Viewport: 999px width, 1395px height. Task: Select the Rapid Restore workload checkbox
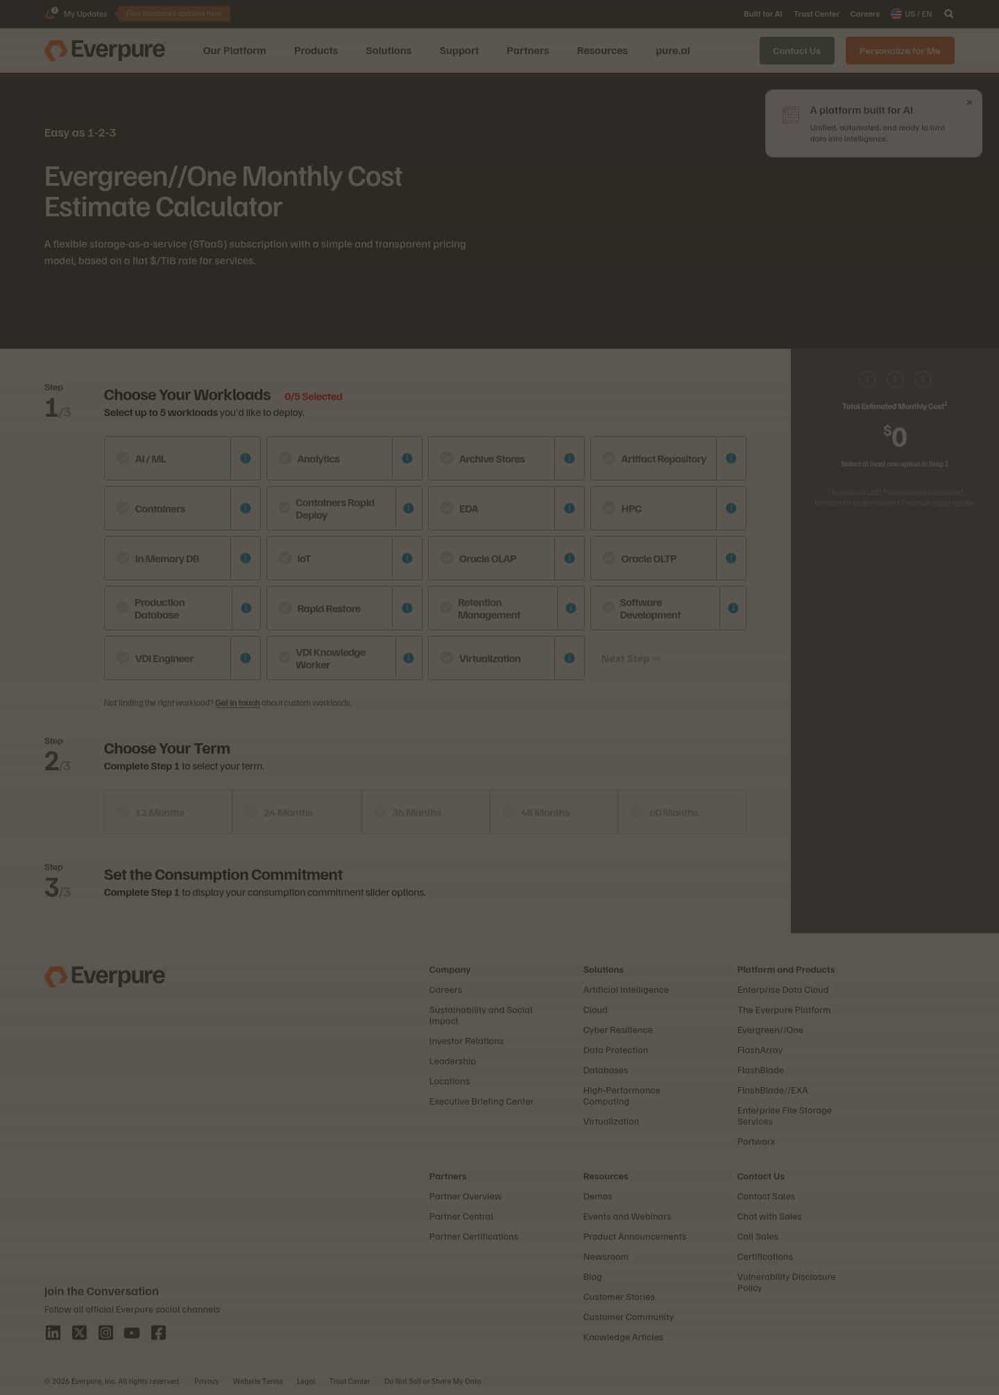pos(285,608)
